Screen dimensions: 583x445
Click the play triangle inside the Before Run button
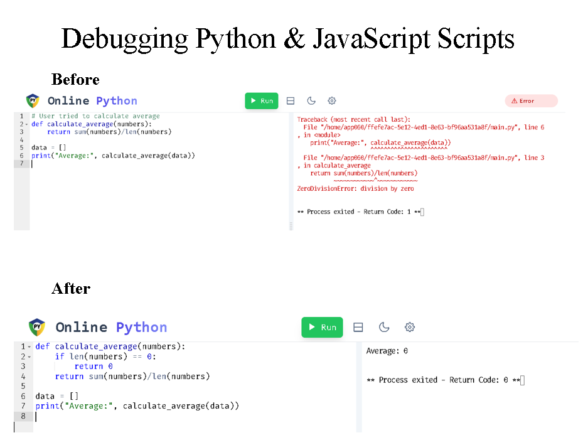tap(253, 100)
